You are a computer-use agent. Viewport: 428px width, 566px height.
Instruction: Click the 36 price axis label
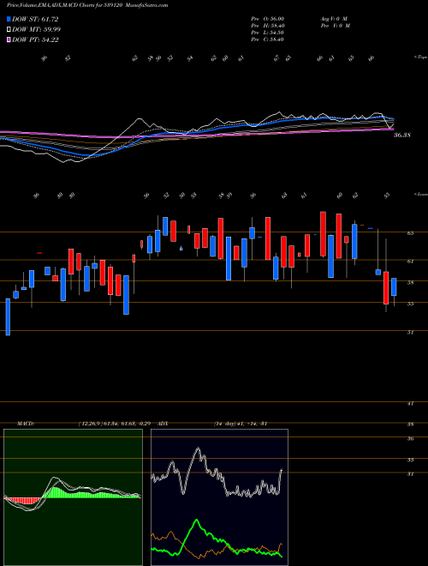pos(410,439)
